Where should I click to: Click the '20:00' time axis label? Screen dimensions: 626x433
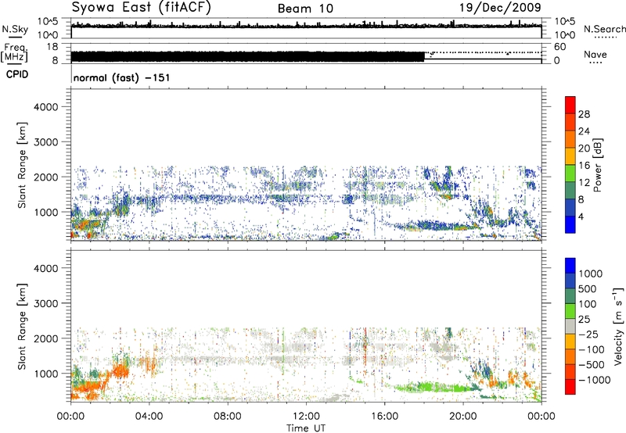[463, 417]
